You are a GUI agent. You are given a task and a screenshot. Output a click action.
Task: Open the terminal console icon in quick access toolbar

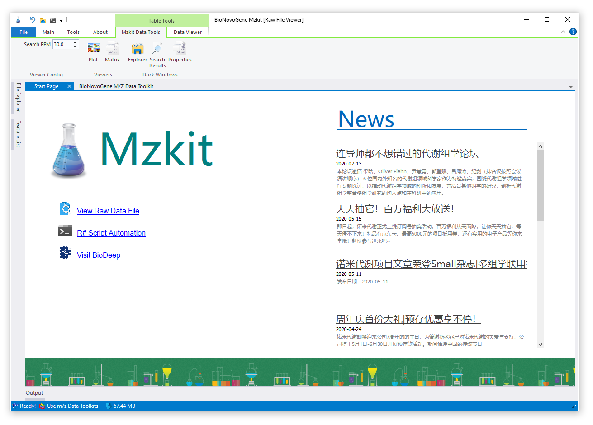53,20
